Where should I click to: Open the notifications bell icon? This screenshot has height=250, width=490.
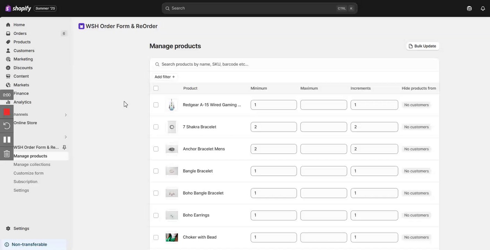[x=483, y=8]
